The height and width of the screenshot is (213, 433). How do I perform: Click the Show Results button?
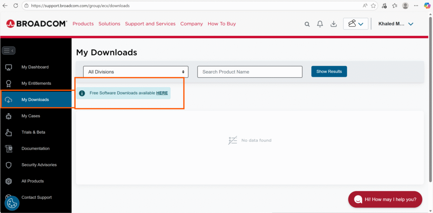pyautogui.click(x=329, y=72)
